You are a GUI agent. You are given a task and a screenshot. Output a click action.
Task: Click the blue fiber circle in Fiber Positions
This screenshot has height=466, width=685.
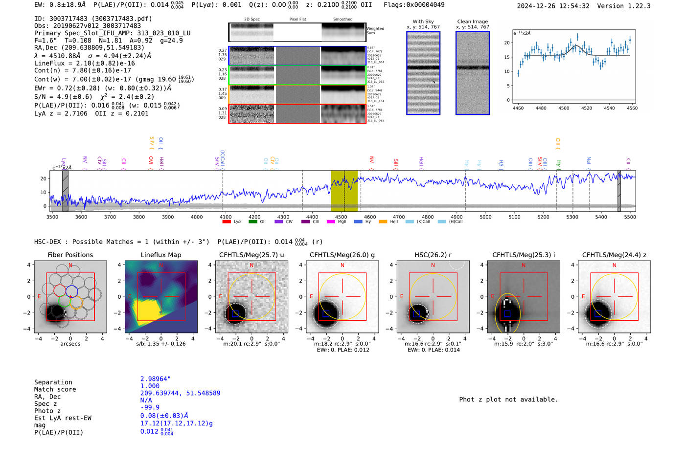point(71,291)
